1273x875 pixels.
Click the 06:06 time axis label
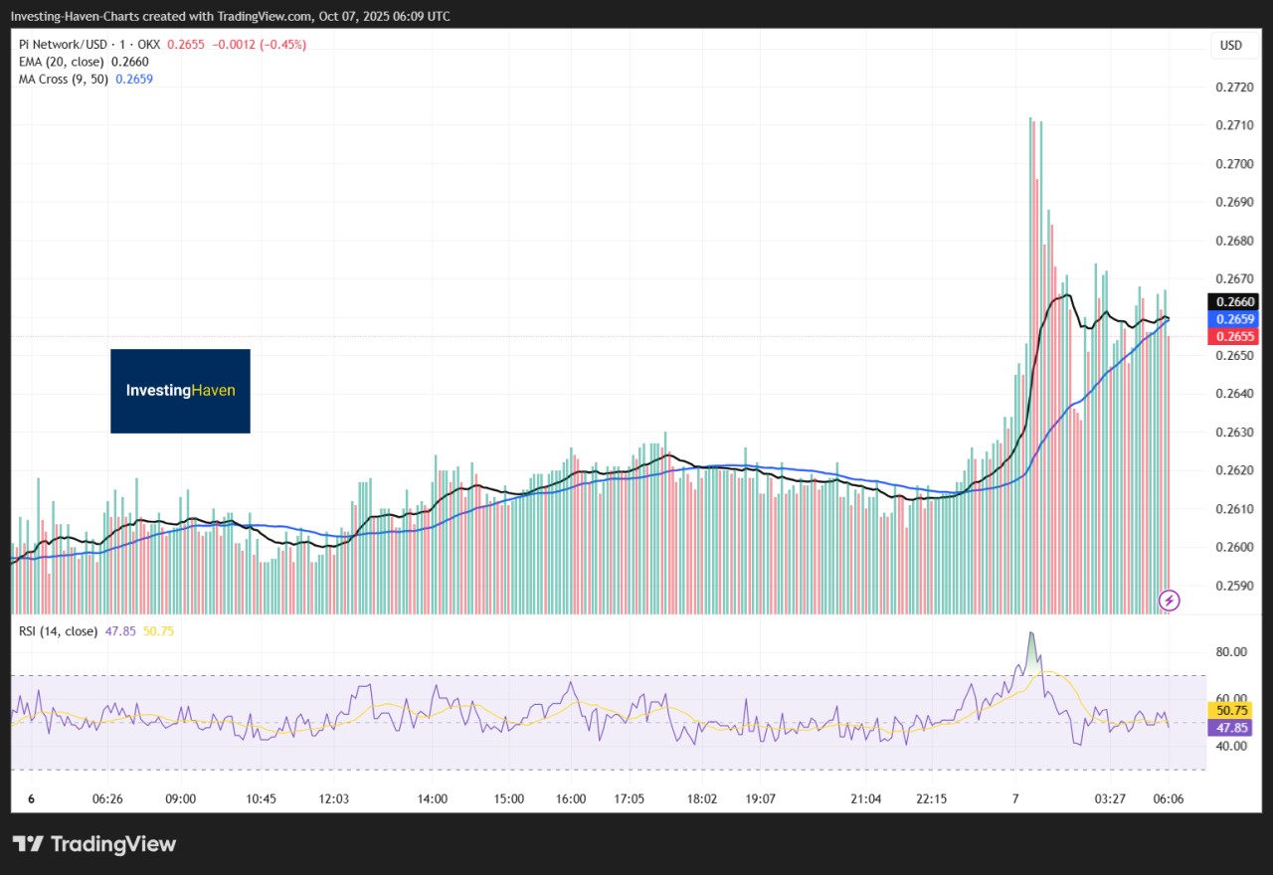[1168, 798]
